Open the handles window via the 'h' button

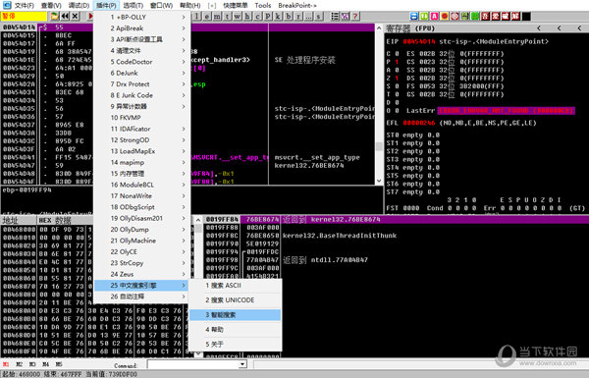click(248, 16)
